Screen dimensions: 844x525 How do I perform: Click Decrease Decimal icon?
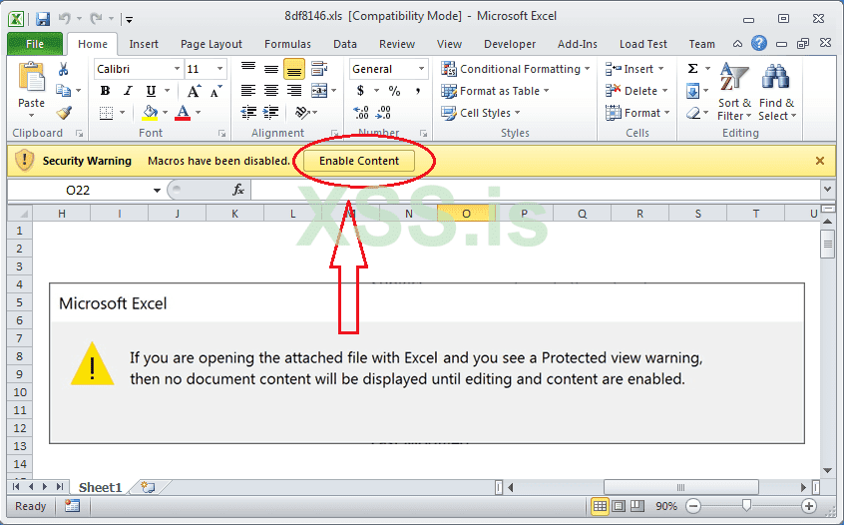pos(383,113)
